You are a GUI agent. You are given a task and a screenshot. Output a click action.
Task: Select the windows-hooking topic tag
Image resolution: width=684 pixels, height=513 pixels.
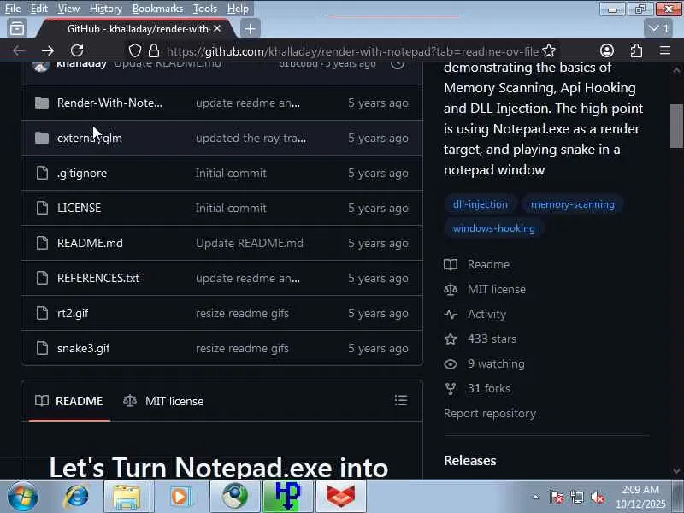[494, 228]
